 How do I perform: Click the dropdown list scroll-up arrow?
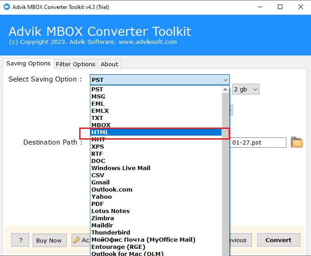click(225, 90)
